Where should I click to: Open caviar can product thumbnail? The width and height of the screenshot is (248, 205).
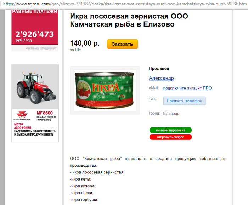click(105, 90)
